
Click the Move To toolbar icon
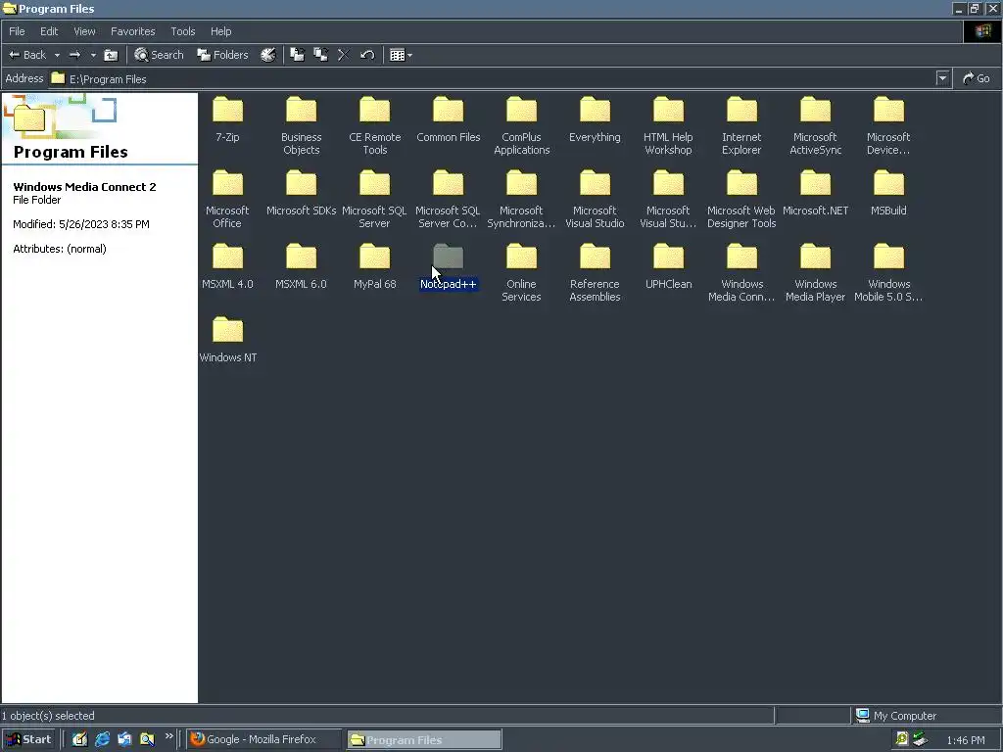[x=297, y=55]
